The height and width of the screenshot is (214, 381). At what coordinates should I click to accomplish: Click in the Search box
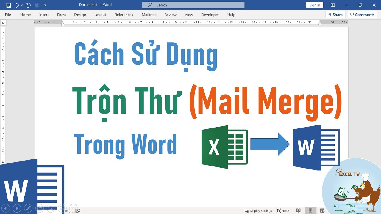pyautogui.click(x=193, y=5)
